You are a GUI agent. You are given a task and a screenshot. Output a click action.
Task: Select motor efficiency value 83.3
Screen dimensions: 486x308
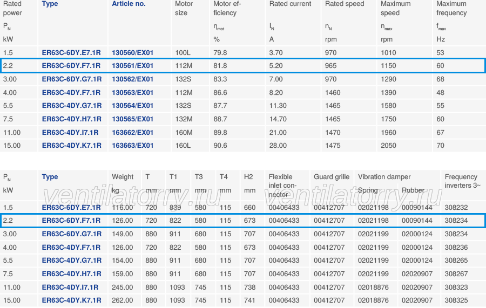[220, 79]
